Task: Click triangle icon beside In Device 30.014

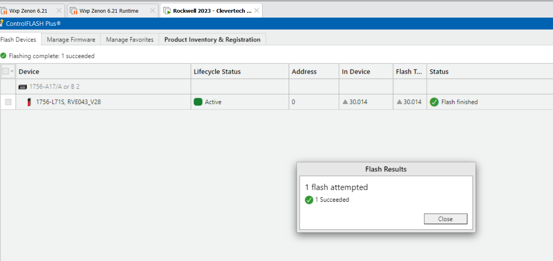Action: 345,102
